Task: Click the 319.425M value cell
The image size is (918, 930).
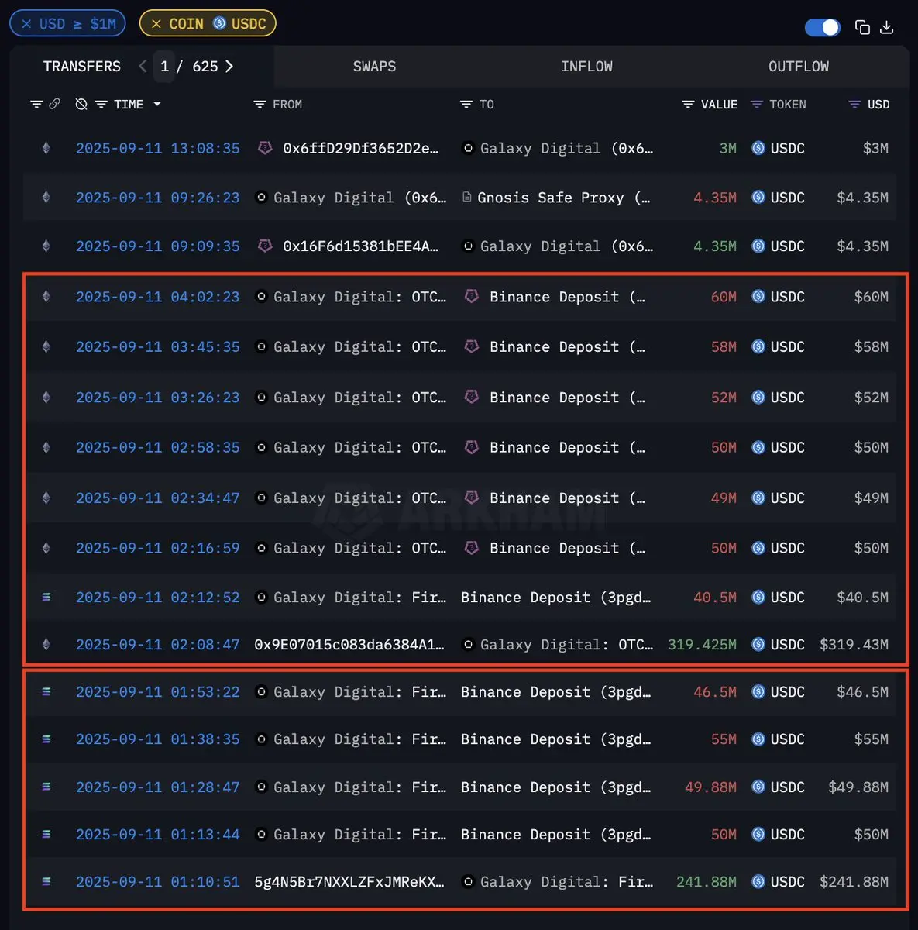Action: point(702,644)
